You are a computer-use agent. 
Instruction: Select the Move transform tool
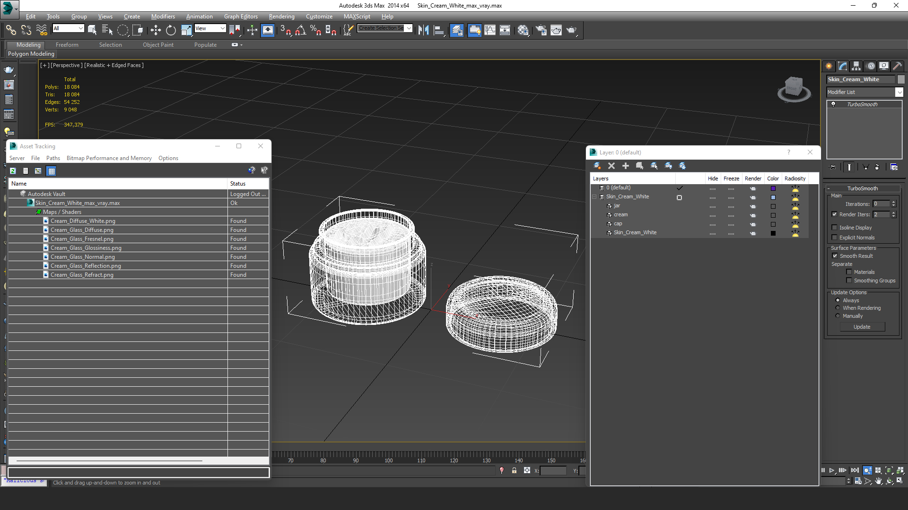[156, 30]
